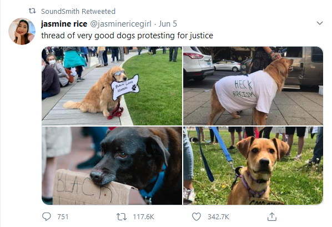Image resolution: width=332 pixels, height=227 pixels.
Task: Open photo of tan puppy on grass
Action: [x=253, y=165]
